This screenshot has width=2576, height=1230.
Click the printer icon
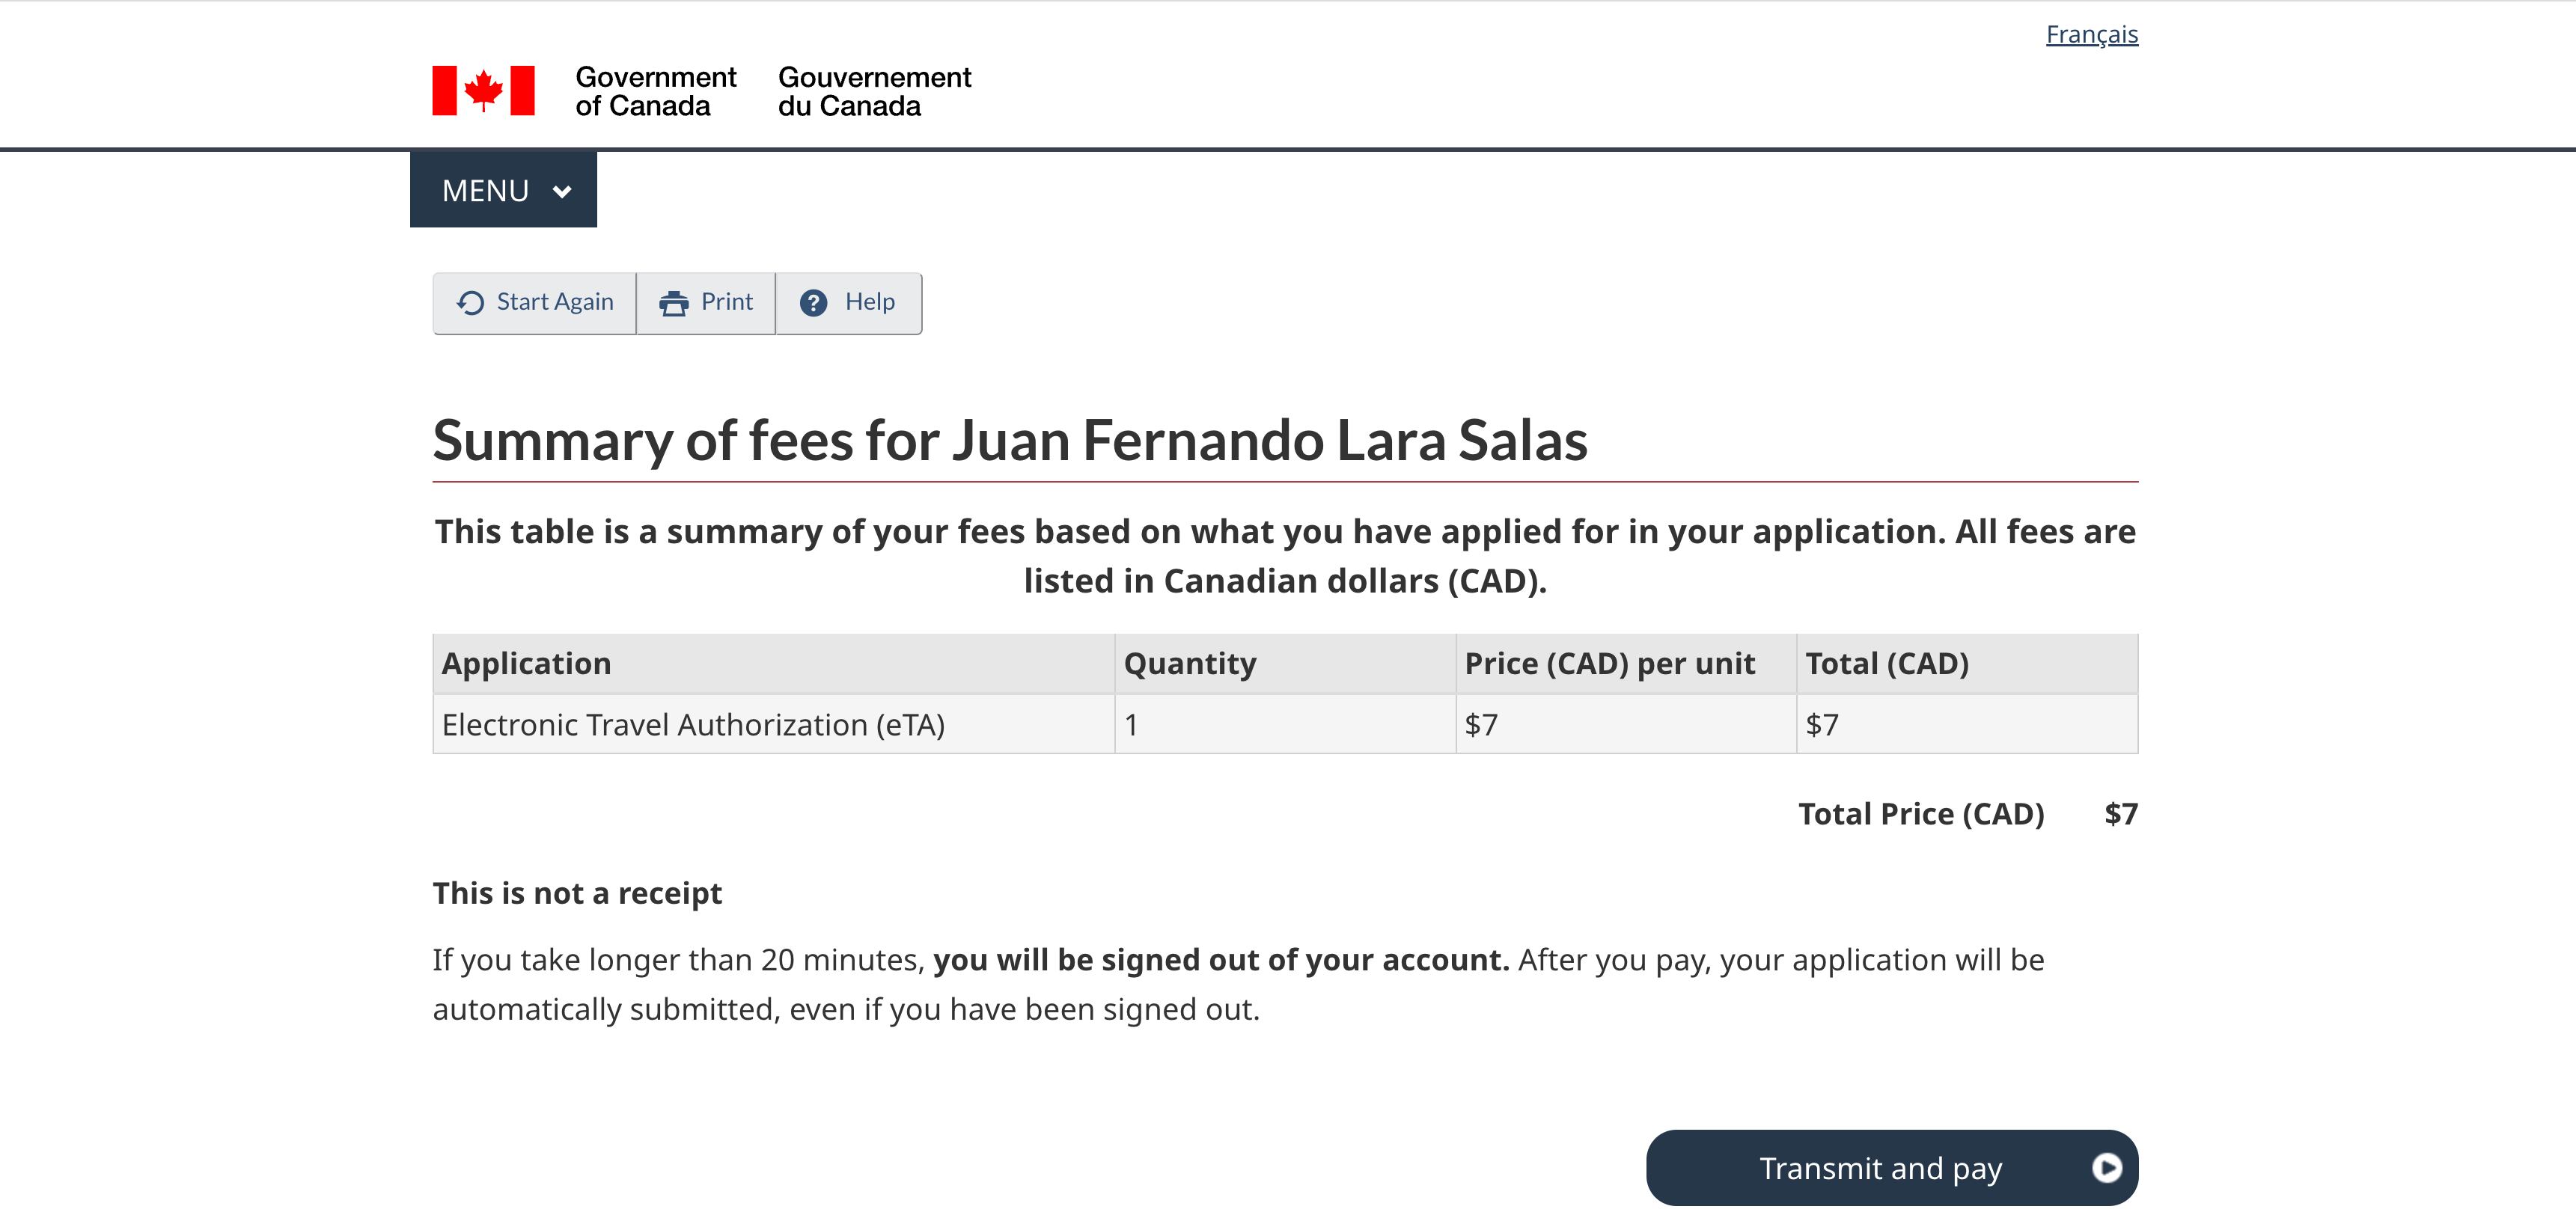[x=674, y=303]
